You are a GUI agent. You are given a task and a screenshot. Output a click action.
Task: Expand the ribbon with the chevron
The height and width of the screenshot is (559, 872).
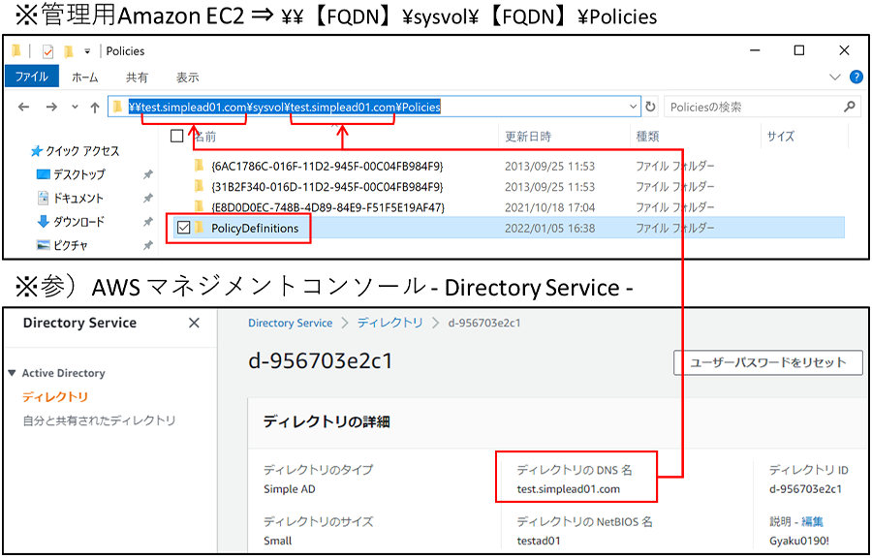tap(835, 78)
